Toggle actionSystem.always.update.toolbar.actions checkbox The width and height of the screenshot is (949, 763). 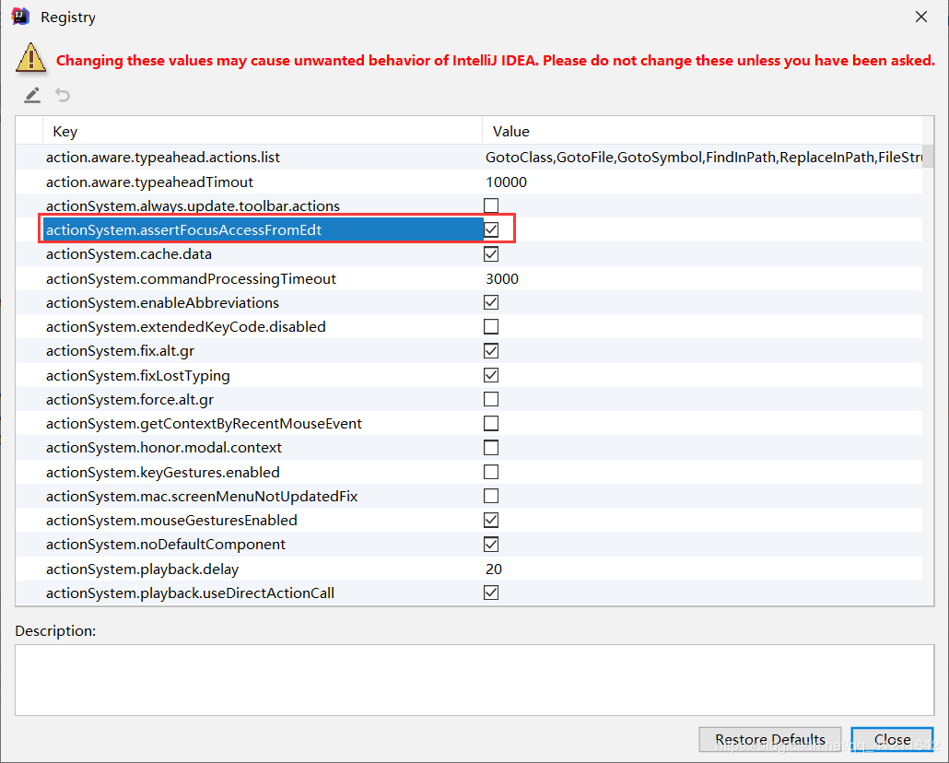pyautogui.click(x=491, y=205)
